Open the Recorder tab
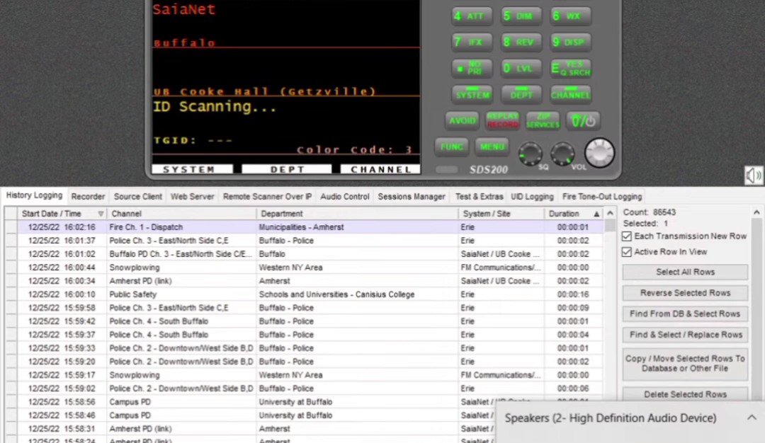765x443 pixels. [x=88, y=197]
